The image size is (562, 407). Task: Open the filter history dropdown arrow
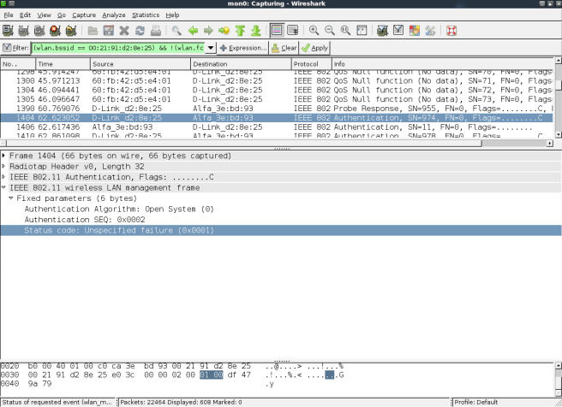tap(212, 48)
